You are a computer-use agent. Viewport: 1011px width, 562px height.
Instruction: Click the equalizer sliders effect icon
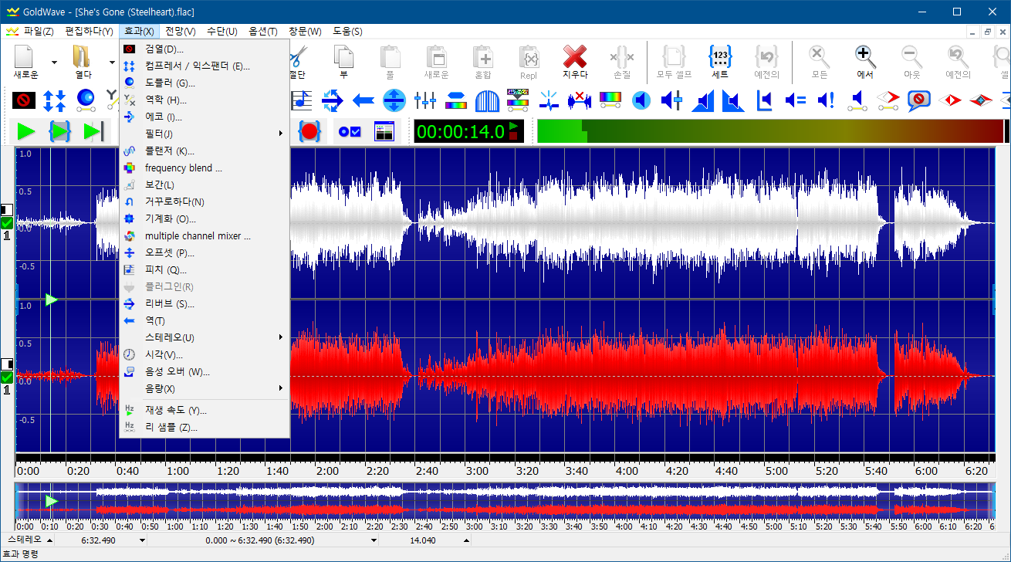point(425,100)
